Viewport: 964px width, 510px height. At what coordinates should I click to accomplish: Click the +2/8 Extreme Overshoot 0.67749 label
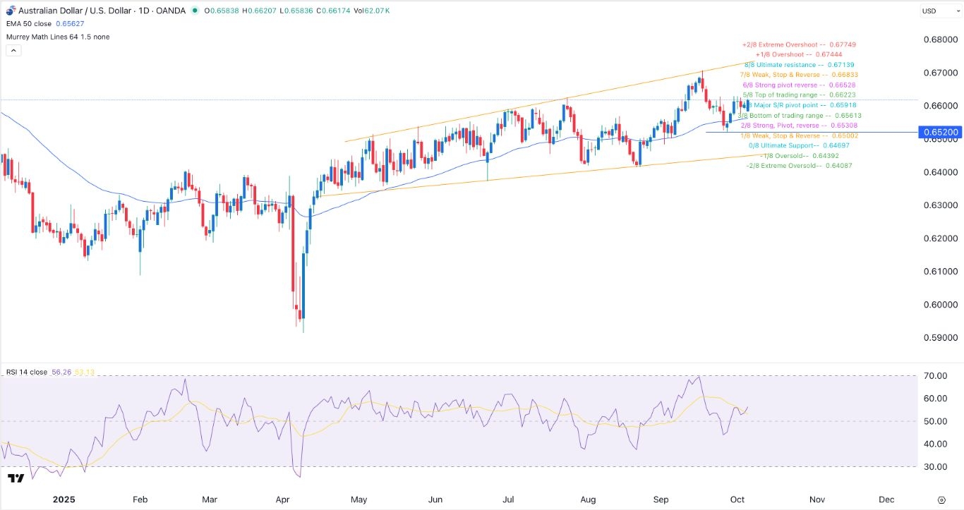(x=799, y=44)
